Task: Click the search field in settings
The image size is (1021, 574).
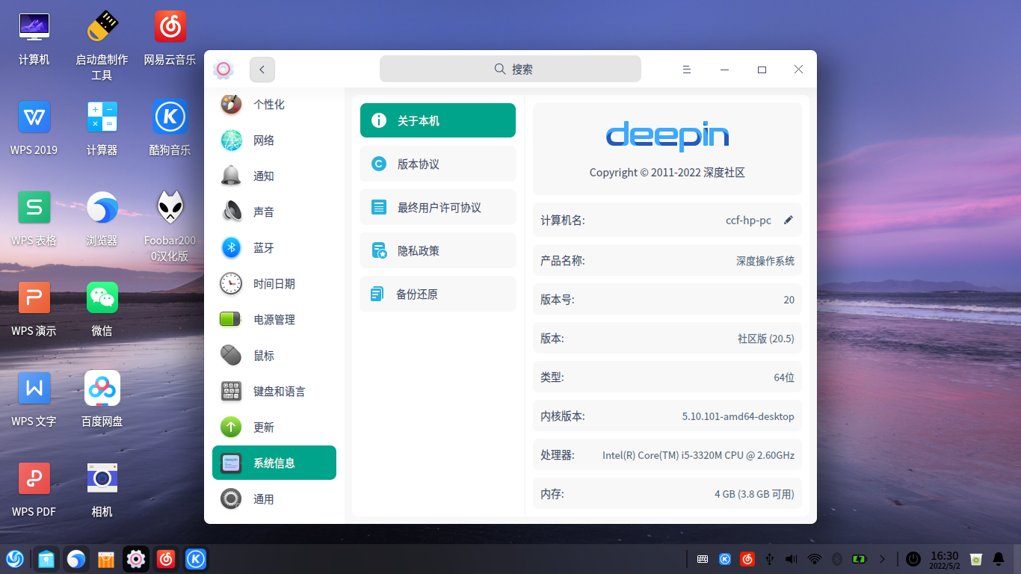Action: (x=510, y=68)
